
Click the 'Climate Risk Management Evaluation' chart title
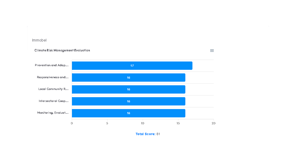point(62,51)
